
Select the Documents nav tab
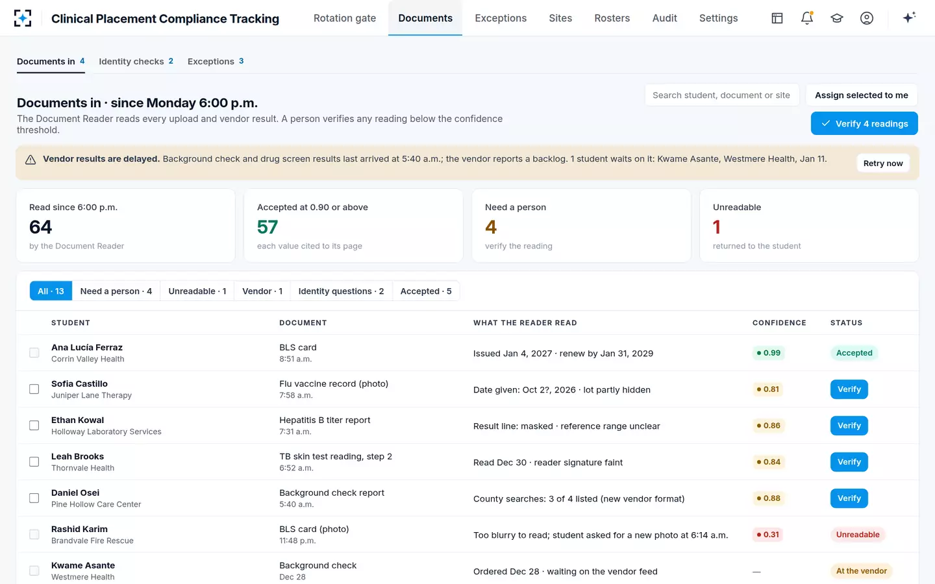click(425, 18)
